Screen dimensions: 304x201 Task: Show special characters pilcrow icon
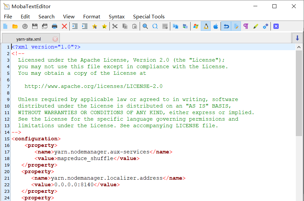point(246,26)
